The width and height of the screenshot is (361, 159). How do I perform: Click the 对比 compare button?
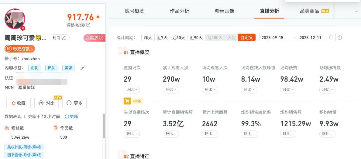46,103
